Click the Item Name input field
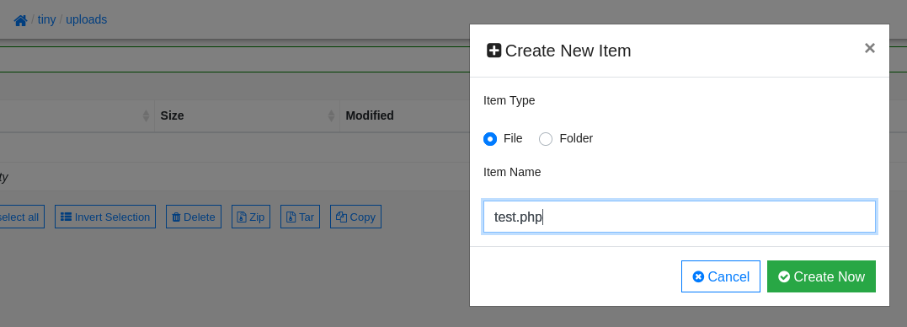The height and width of the screenshot is (327, 907). (x=679, y=217)
